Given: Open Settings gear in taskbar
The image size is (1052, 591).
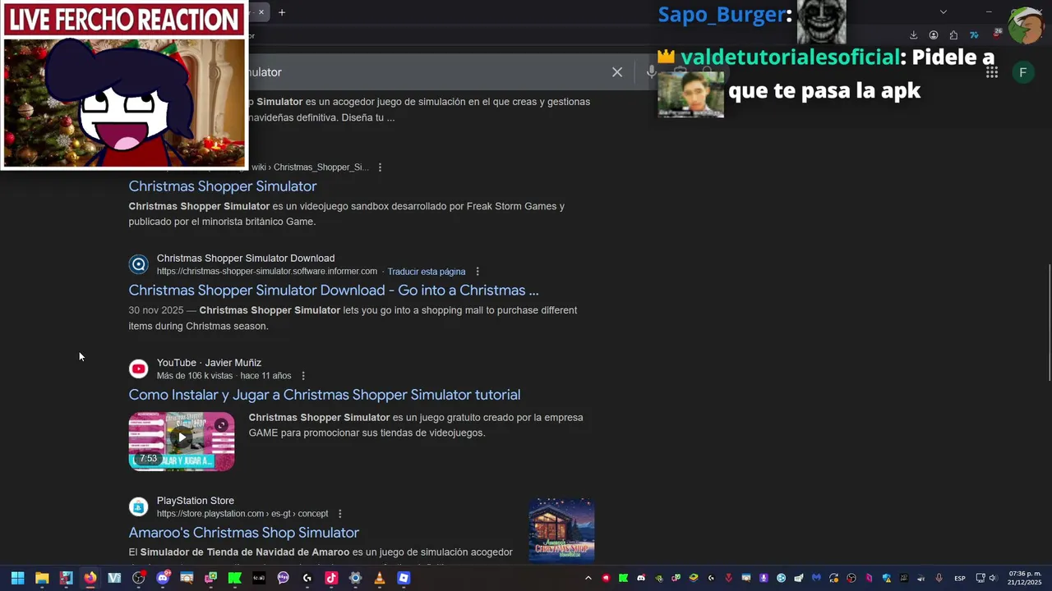Looking at the screenshot, I should pos(355,578).
